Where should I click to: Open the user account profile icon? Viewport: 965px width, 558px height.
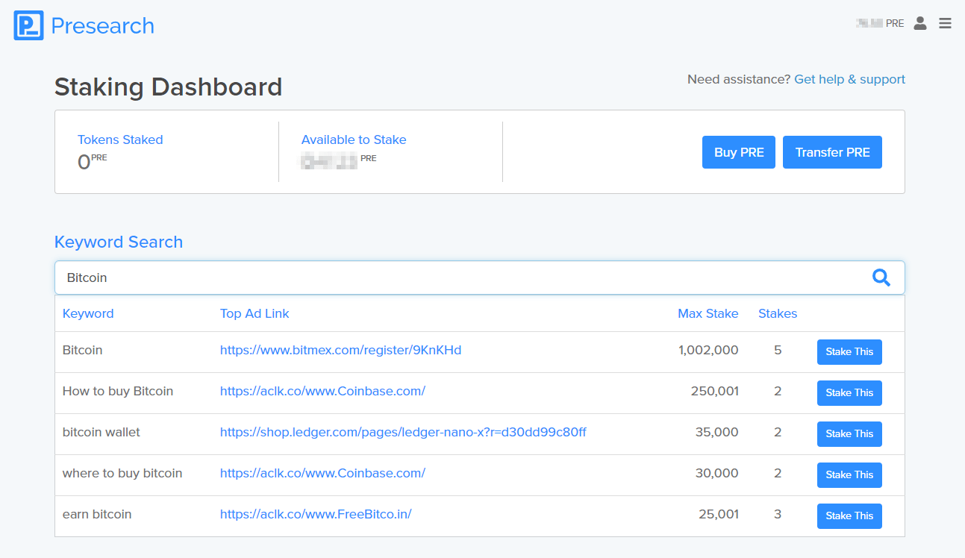[920, 23]
